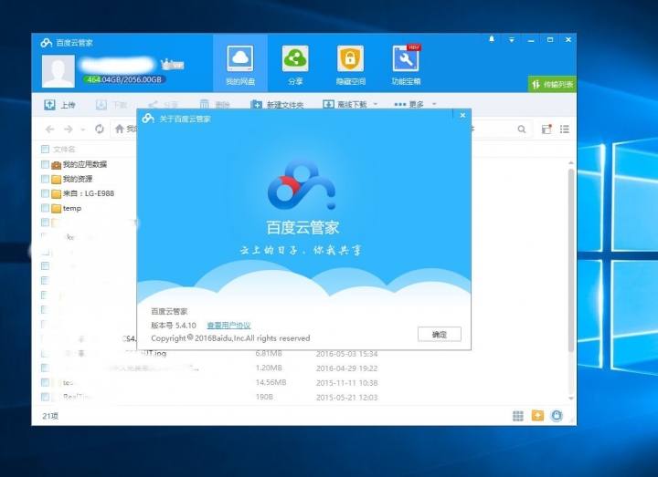Click the scrollbar up arrow
Image resolution: width=658 pixels, height=477 pixels.
click(571, 162)
